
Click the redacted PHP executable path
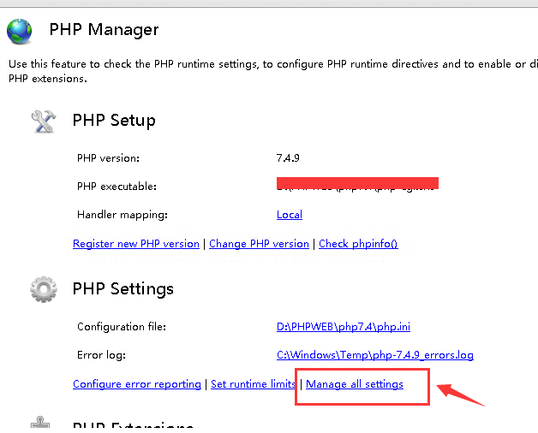coord(357,184)
